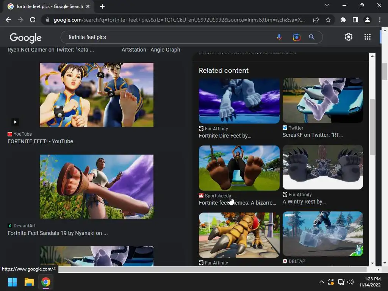Click the Chrome taskbar icon
The width and height of the screenshot is (388, 291).
(x=46, y=282)
